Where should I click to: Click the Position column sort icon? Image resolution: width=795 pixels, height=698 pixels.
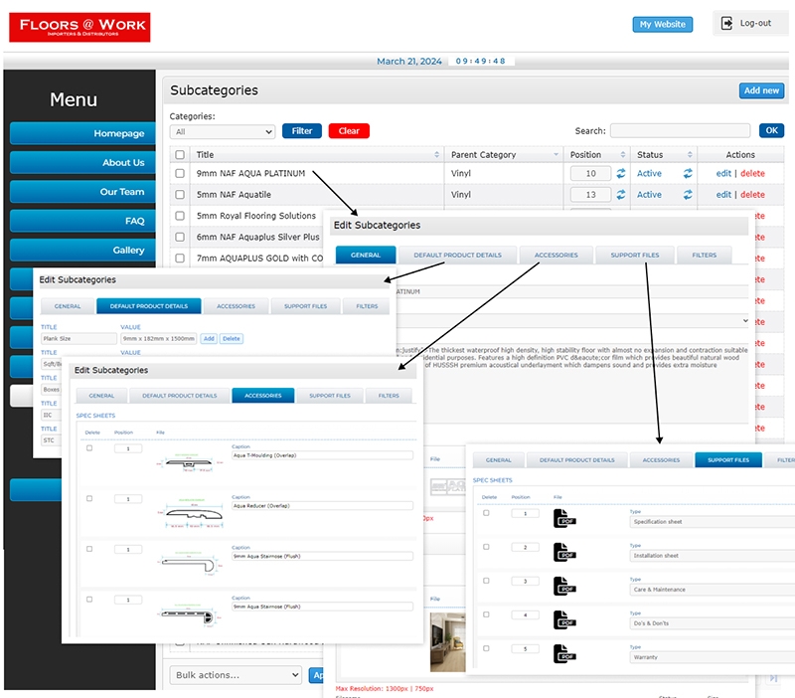pyautogui.click(x=621, y=155)
